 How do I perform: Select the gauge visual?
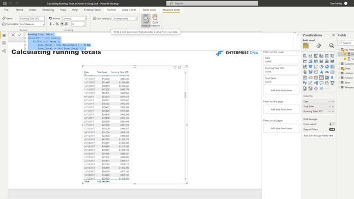[x=327, y=72]
